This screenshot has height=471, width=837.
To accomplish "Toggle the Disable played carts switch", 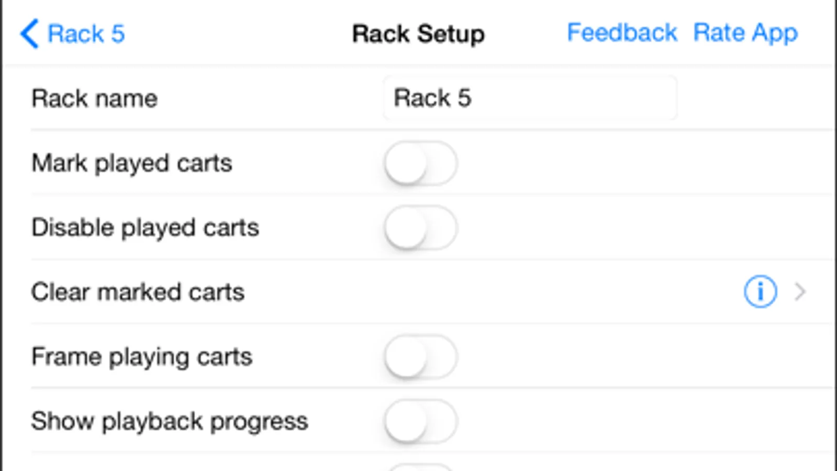I will point(421,228).
